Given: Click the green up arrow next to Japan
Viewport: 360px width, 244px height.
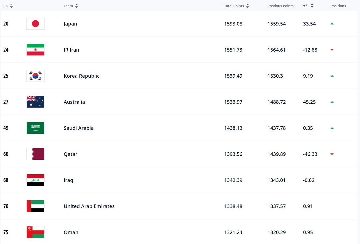Looking at the screenshot, I should pos(332,24).
